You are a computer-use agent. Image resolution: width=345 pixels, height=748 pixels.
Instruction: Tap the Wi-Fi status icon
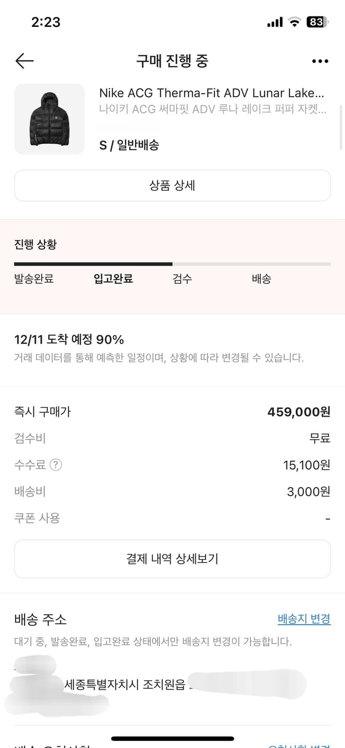(295, 22)
